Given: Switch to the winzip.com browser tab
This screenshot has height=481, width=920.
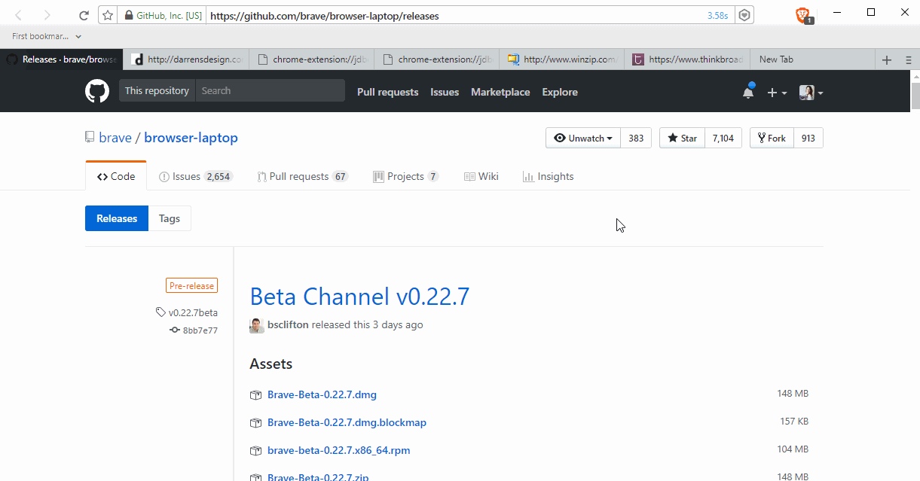Looking at the screenshot, I should click(562, 59).
